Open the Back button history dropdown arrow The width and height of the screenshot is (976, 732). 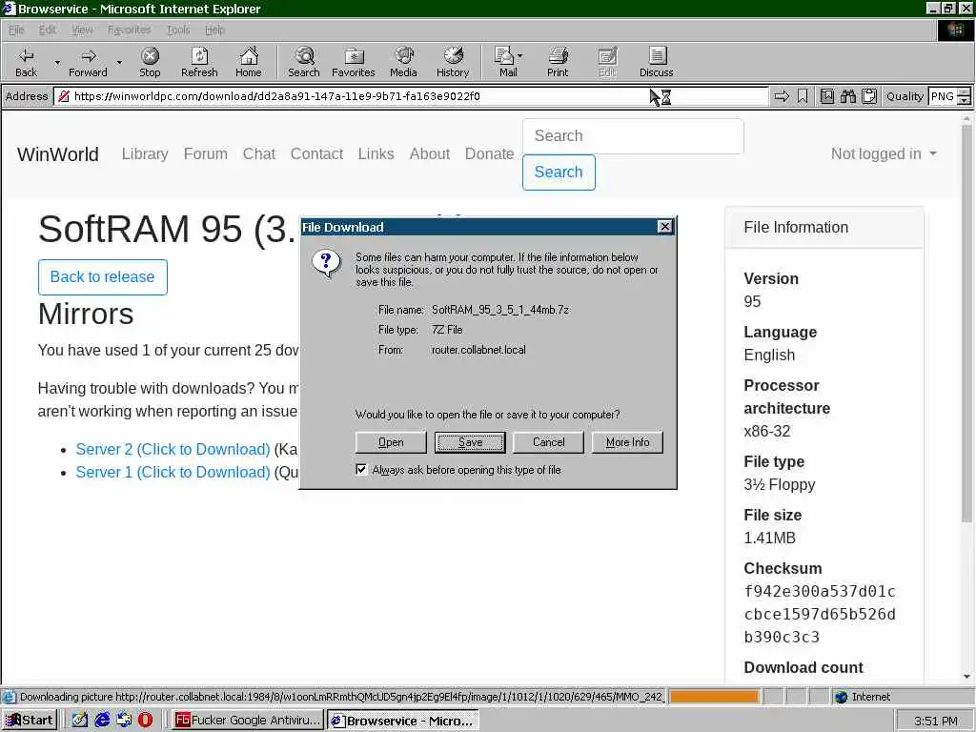coord(57,63)
